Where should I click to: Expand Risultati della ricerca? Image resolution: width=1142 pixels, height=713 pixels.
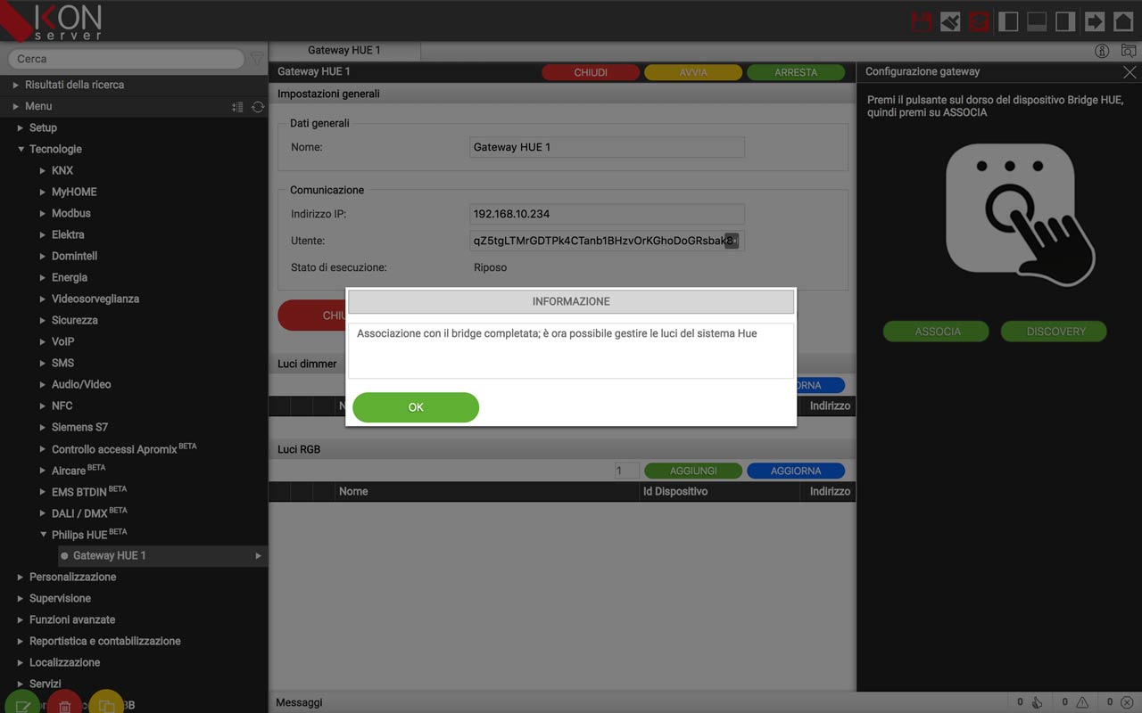tap(15, 85)
